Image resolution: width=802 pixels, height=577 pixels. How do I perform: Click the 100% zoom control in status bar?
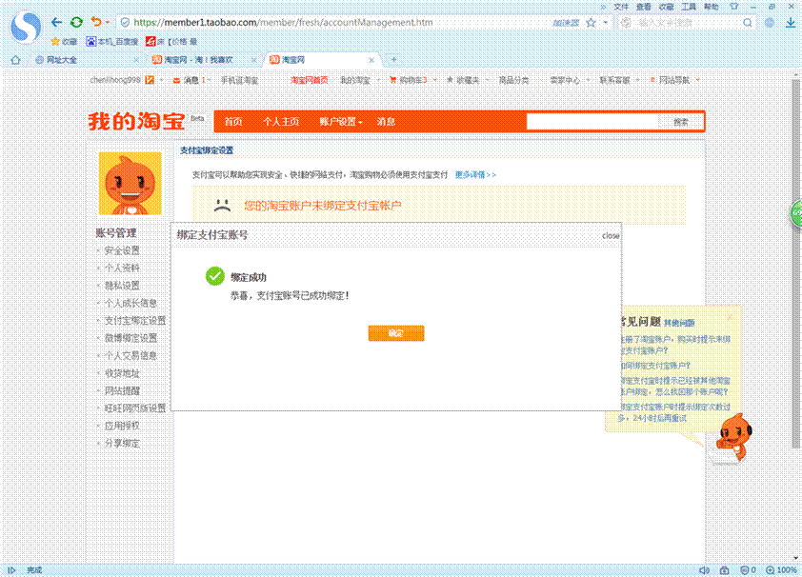pyautogui.click(x=781, y=569)
